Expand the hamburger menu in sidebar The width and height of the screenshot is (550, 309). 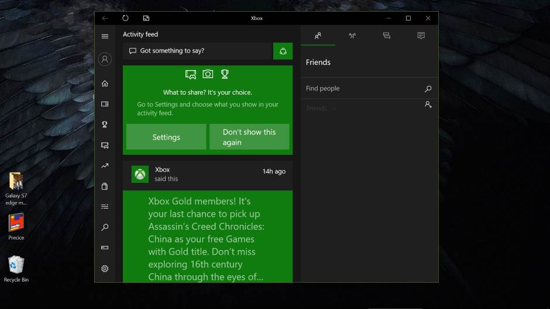pos(105,36)
